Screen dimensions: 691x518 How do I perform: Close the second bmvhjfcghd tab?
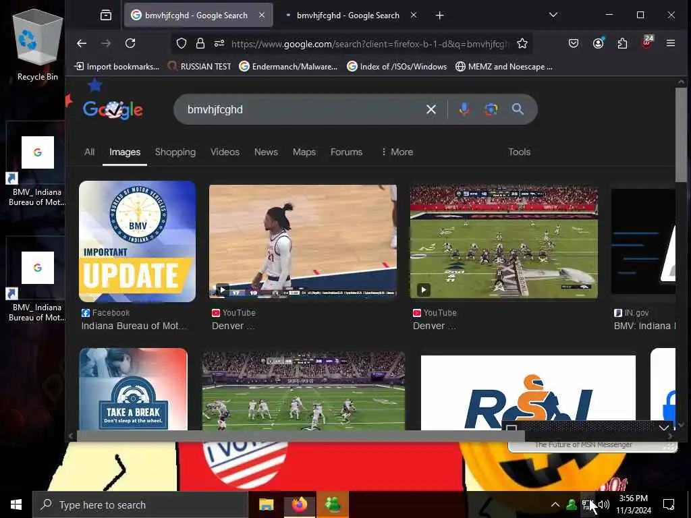point(414,15)
